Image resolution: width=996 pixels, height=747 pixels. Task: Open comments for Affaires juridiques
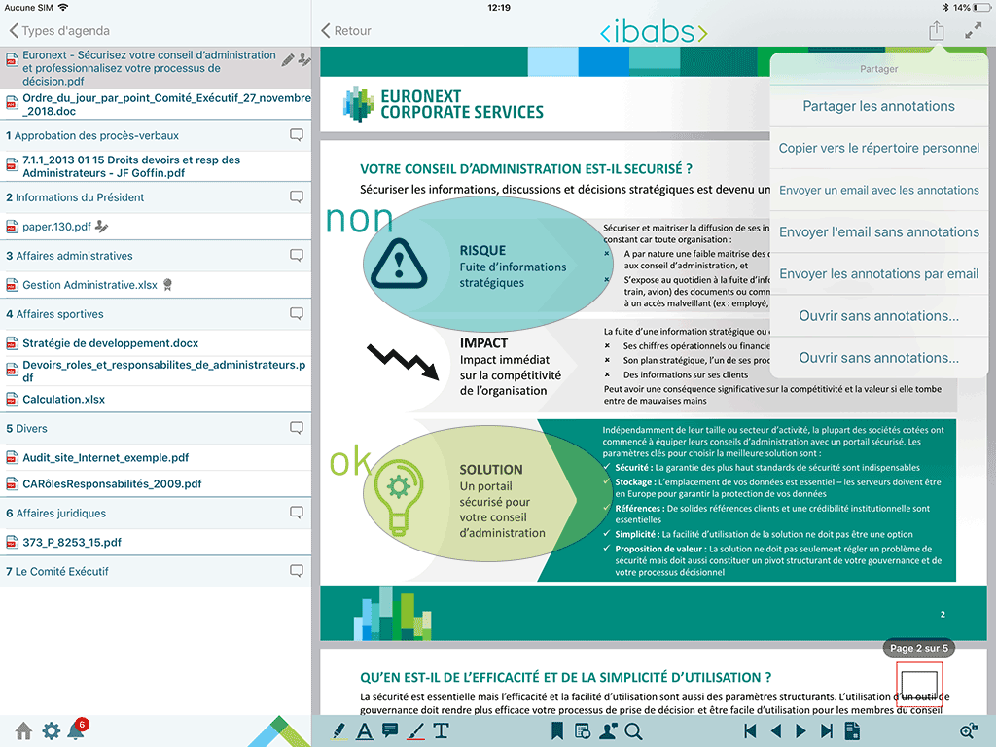(x=296, y=512)
